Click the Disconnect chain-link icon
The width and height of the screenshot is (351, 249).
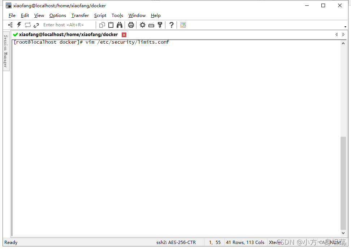click(36, 25)
